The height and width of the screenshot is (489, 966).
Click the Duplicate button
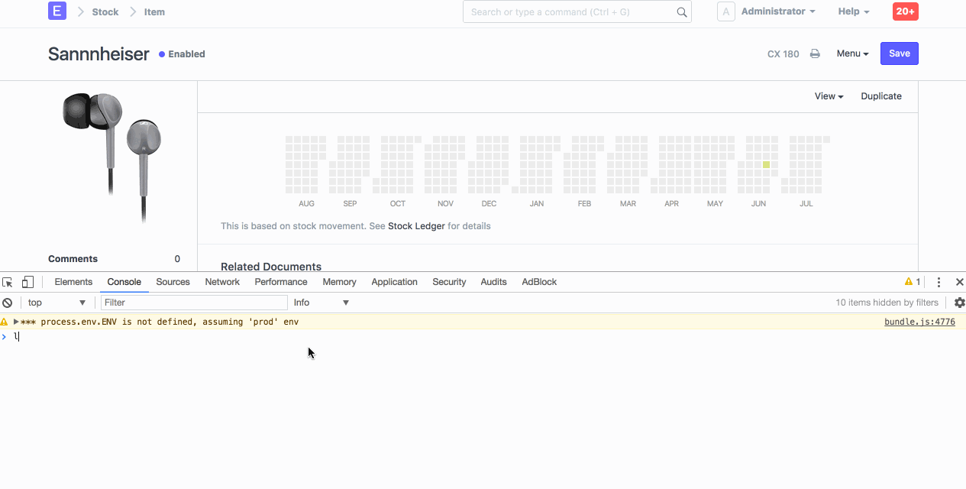881,96
